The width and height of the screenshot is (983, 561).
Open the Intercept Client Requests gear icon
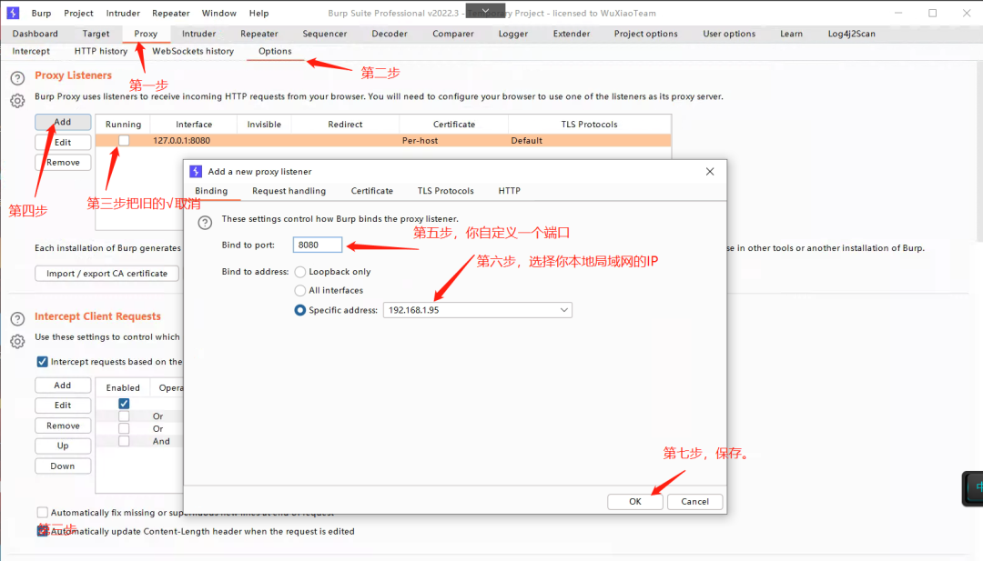click(x=17, y=341)
